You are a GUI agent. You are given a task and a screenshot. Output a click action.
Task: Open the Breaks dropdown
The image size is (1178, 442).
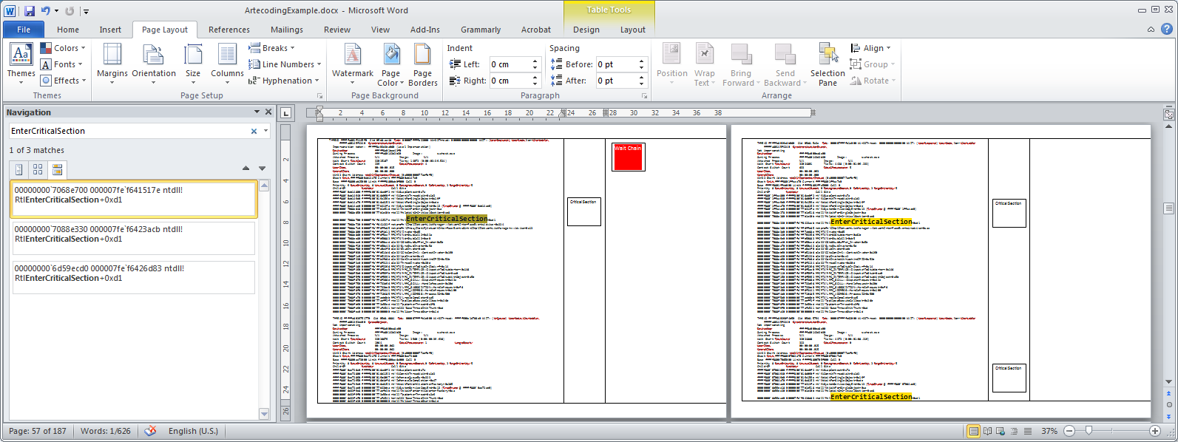click(x=271, y=48)
